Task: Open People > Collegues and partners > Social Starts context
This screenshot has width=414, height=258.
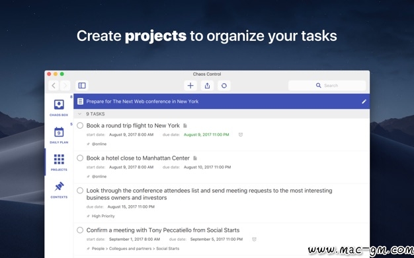Action: pos(136,249)
